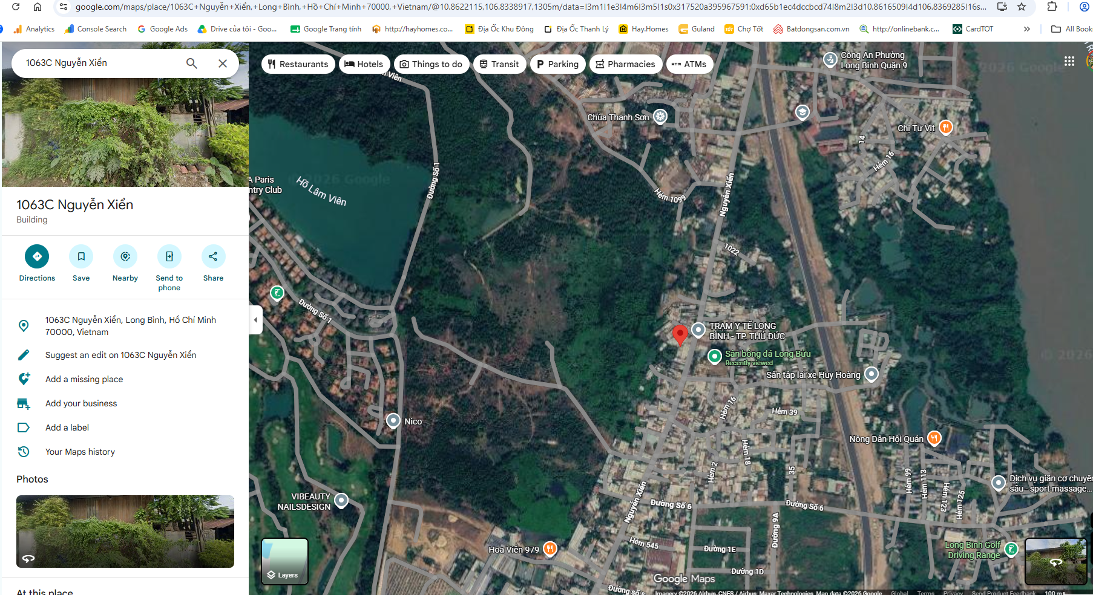Select Hoa Viên 979 restaurant marker
The height and width of the screenshot is (595, 1093).
[x=550, y=548]
